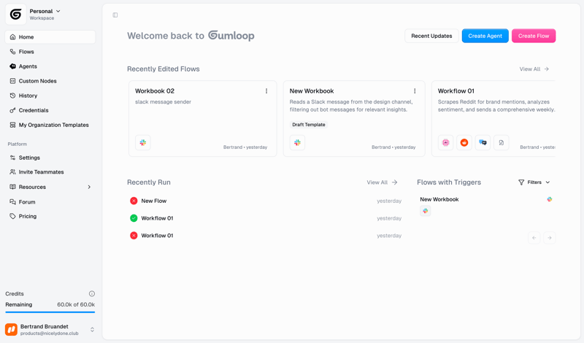Click Recent Updates button
This screenshot has height=343, width=584.
click(431, 36)
